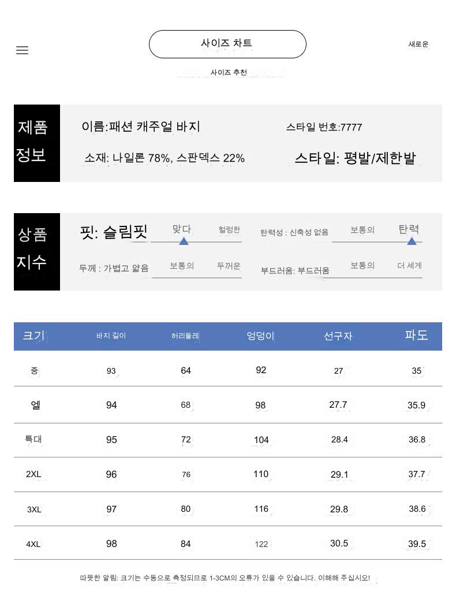
Task: Select the 두꺼운 thickness option
Action: pos(229,266)
